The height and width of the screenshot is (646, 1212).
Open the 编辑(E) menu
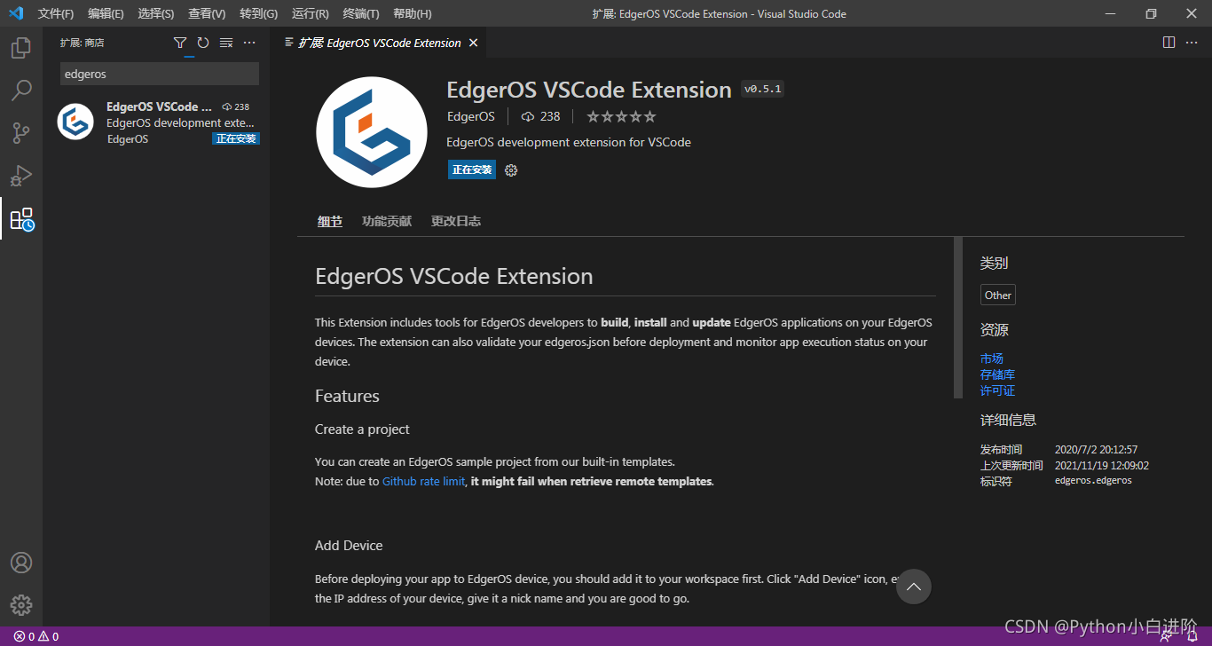tap(106, 13)
